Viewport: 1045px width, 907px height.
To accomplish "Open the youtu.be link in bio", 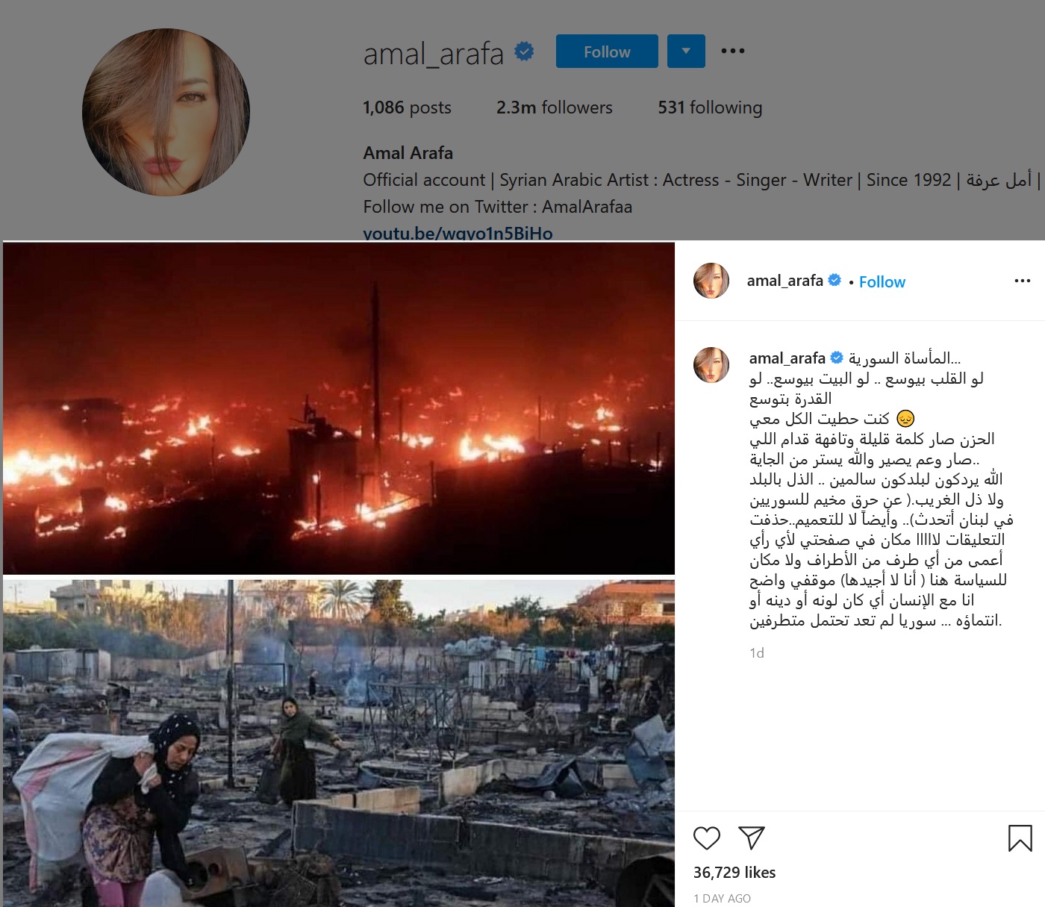I will [458, 233].
